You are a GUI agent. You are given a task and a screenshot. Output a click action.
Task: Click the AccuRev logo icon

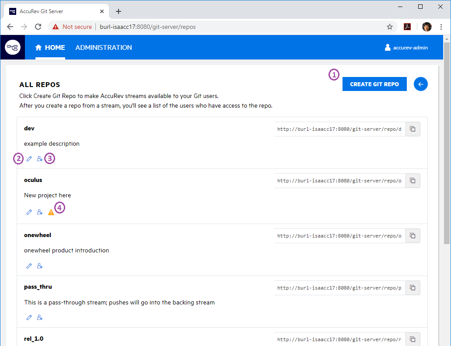[x=13, y=47]
